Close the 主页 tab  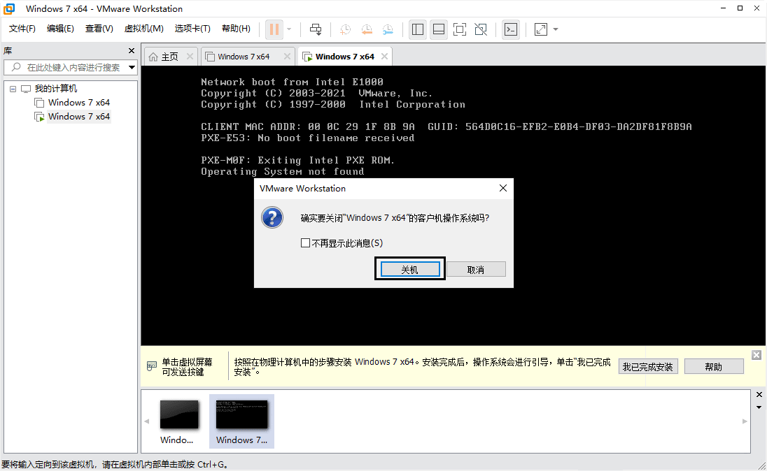190,57
